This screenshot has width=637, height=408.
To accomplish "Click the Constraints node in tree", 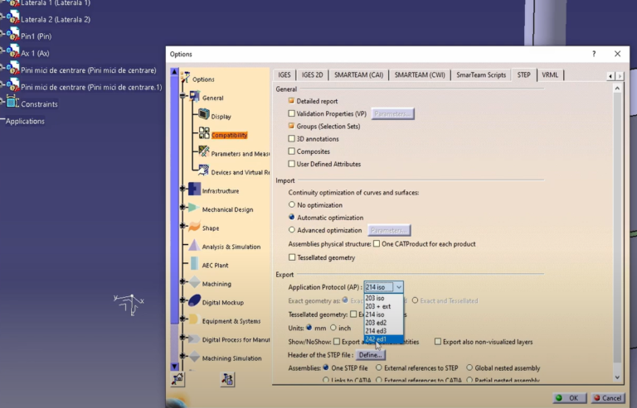I will point(34,103).
